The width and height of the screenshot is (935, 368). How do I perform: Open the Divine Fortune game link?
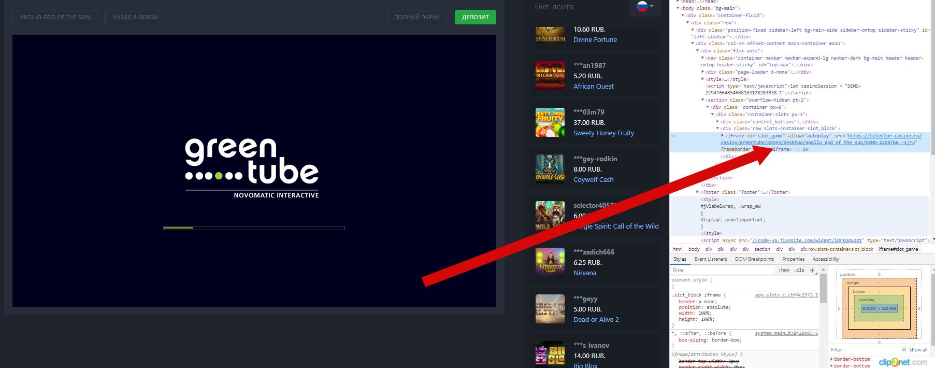(x=595, y=40)
